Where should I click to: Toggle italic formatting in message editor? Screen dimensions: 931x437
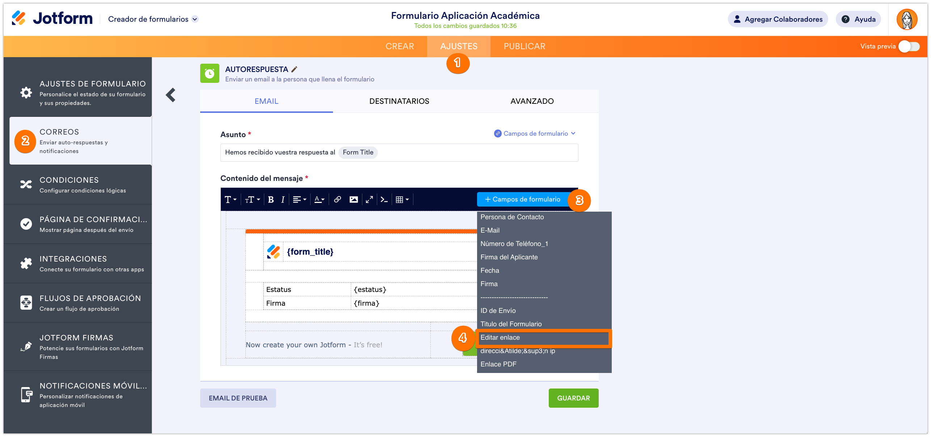click(283, 200)
